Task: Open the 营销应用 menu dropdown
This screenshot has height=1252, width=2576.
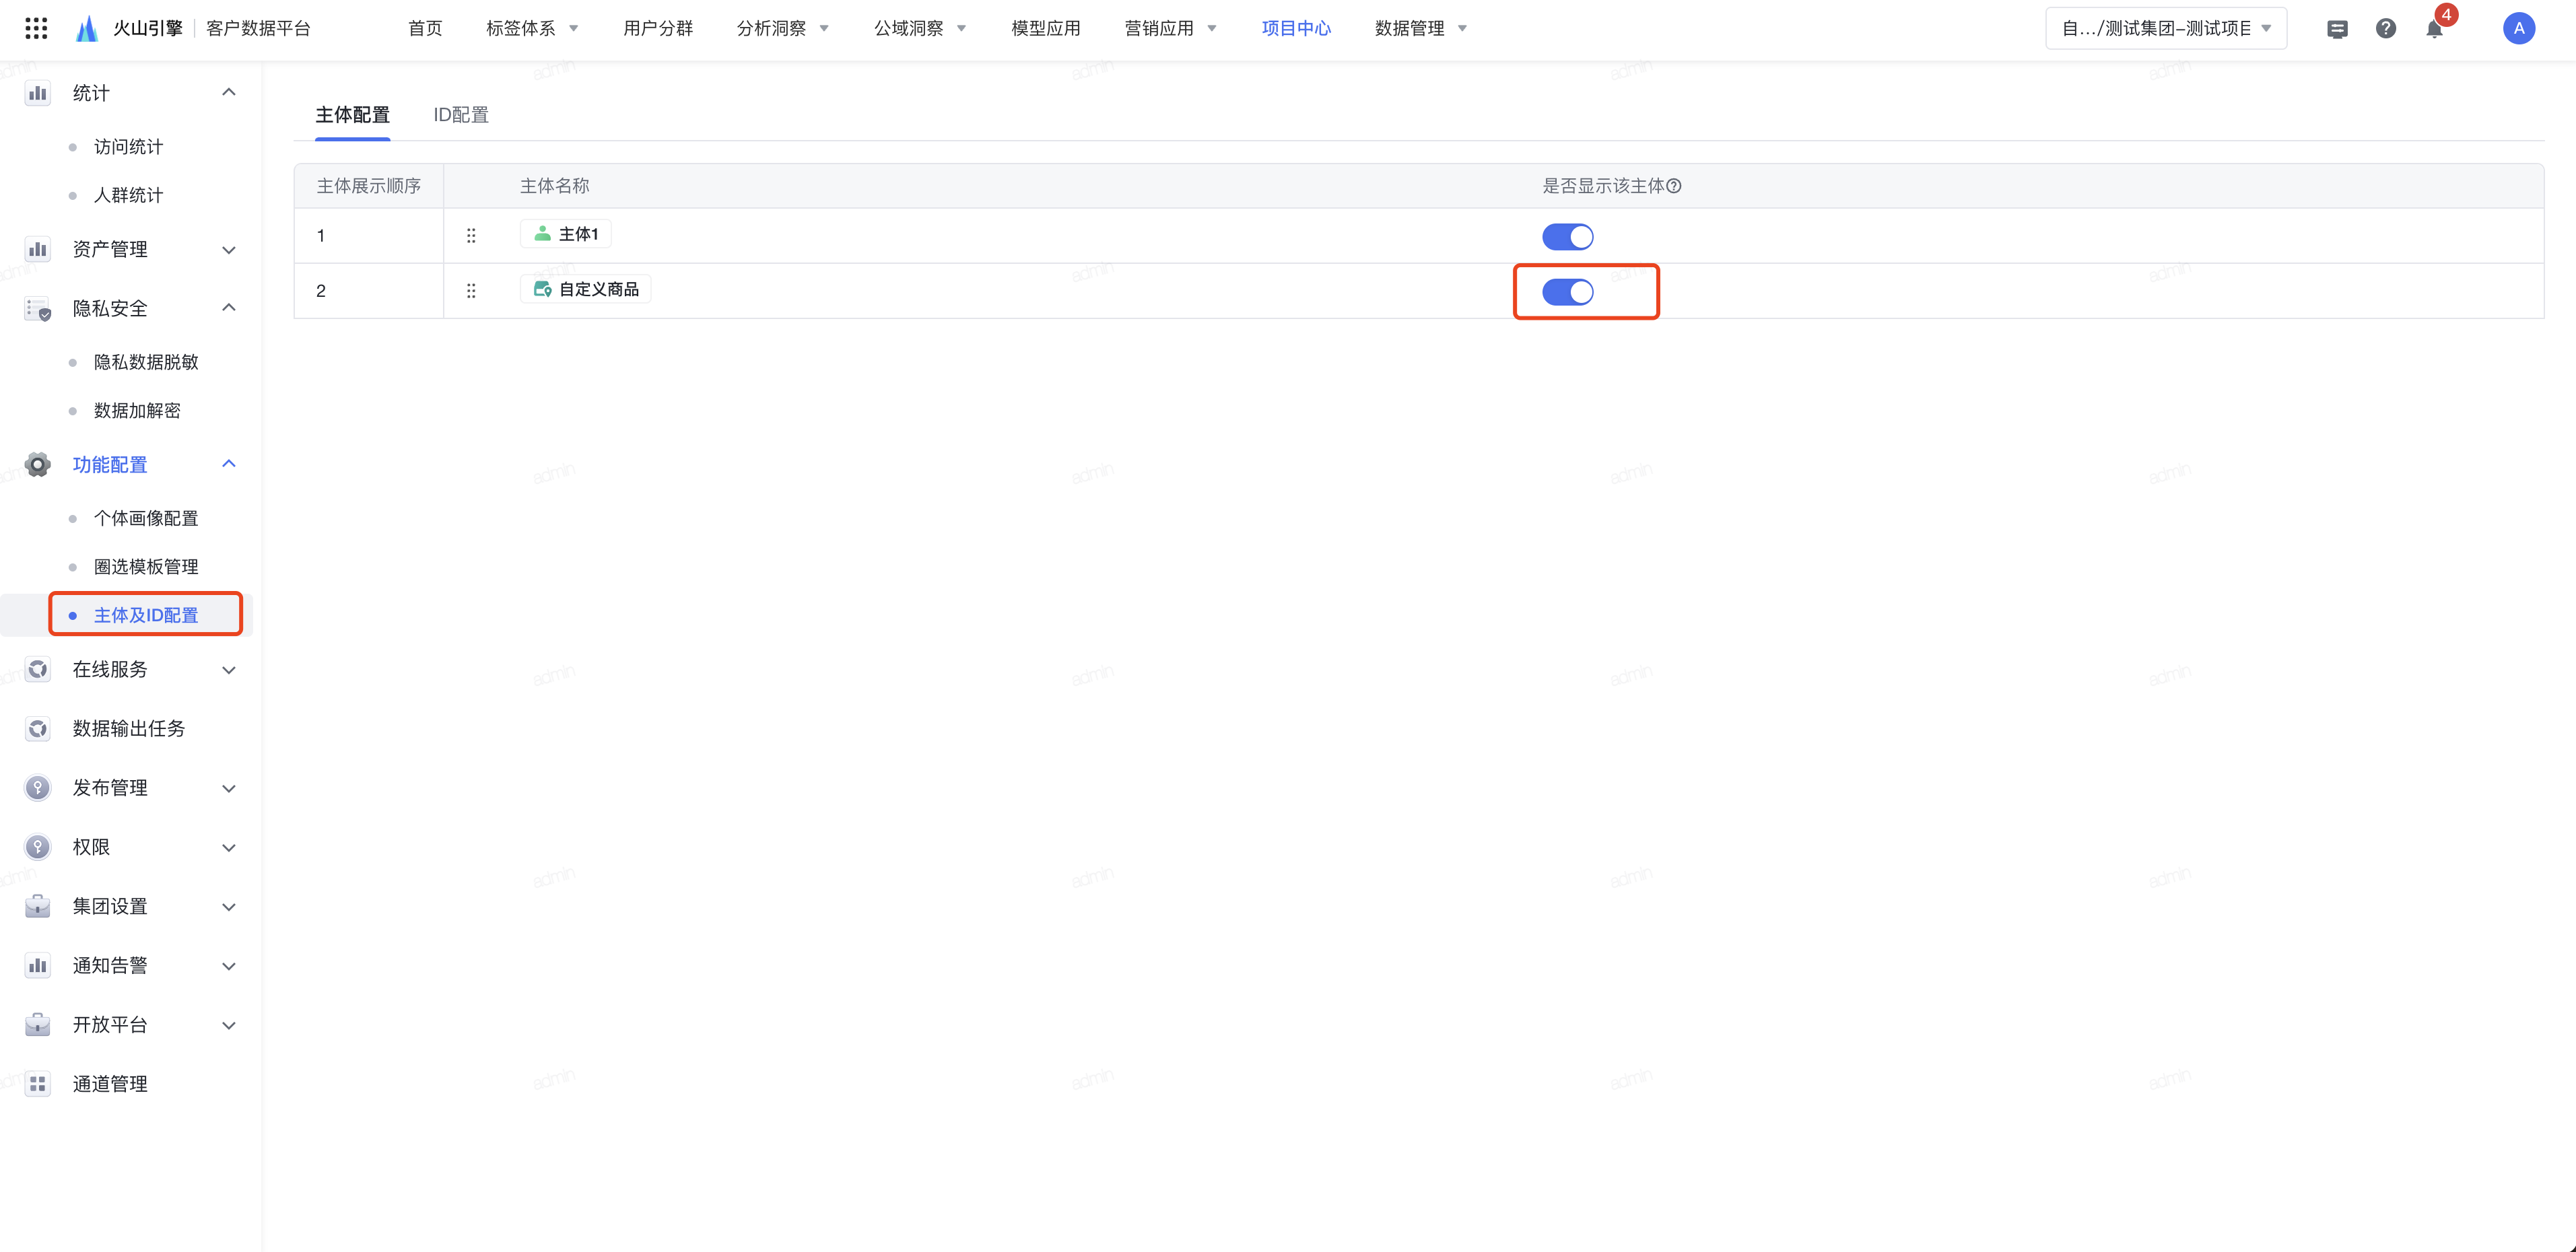Action: click(1171, 28)
